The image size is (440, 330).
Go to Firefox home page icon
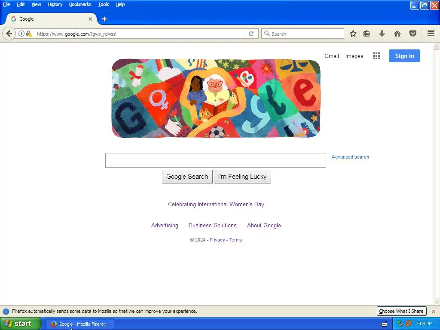pos(397,34)
